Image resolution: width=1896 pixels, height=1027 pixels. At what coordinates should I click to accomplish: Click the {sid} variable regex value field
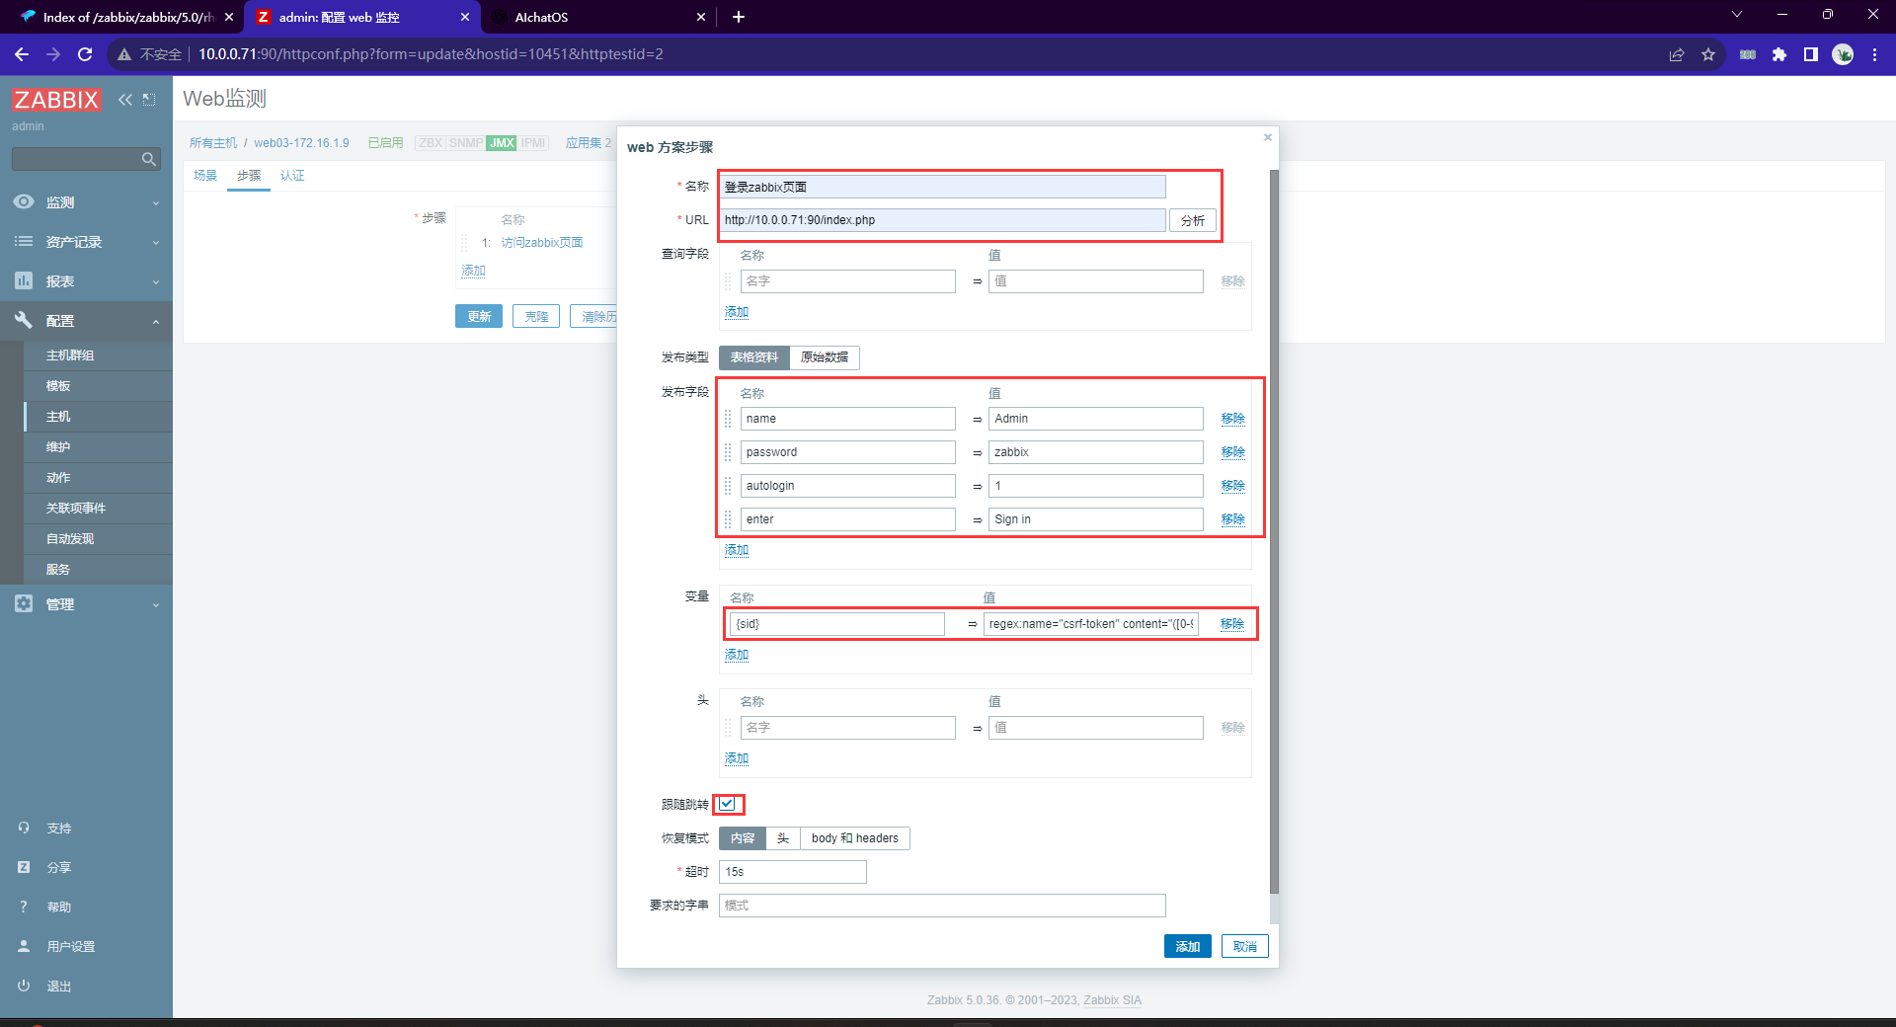coord(1091,624)
